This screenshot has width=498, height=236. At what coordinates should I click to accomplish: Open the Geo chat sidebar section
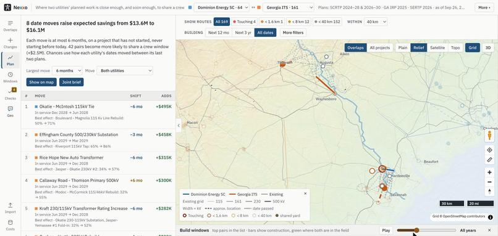tap(11, 112)
